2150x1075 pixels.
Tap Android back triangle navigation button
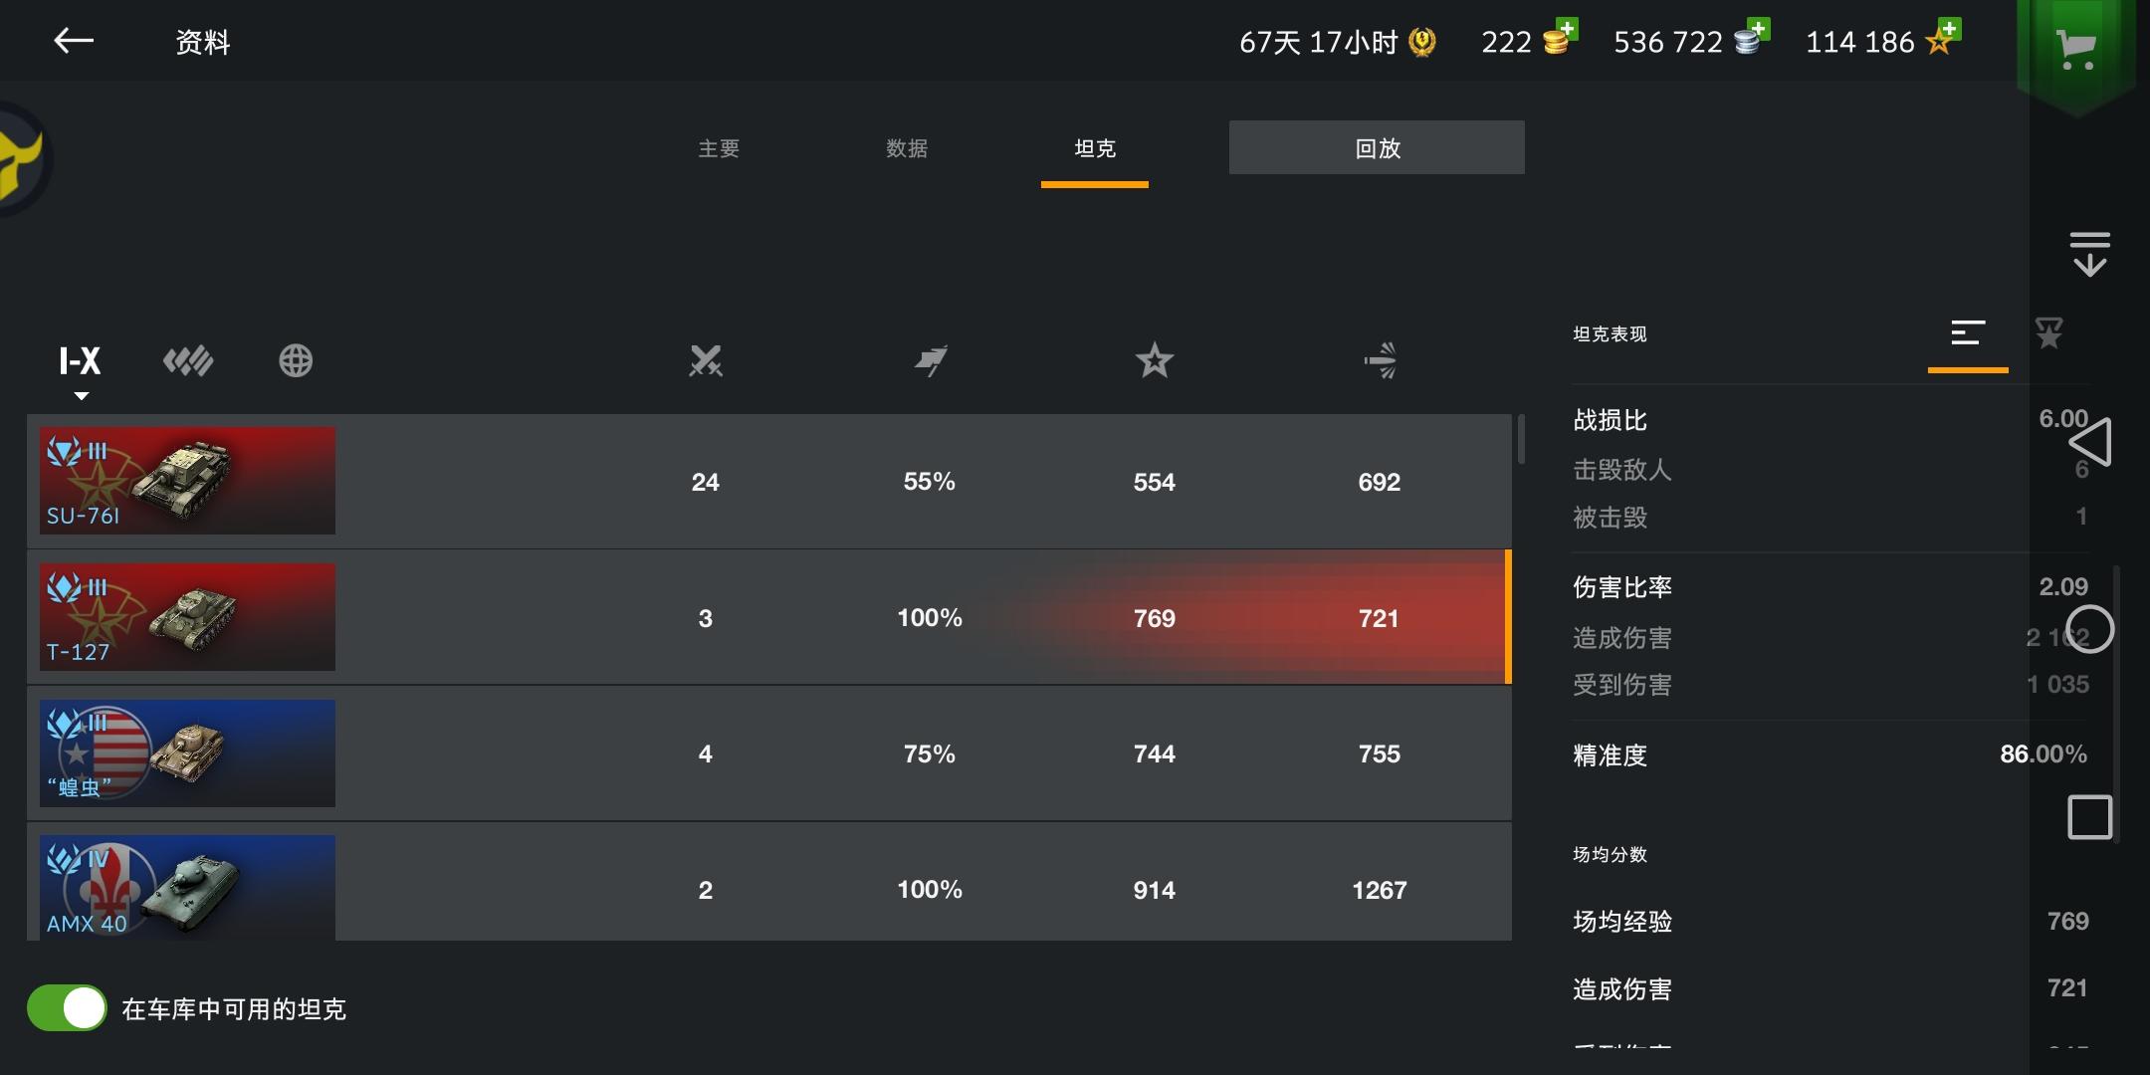(x=2089, y=441)
